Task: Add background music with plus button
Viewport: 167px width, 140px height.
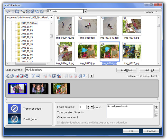Action: coord(156,107)
